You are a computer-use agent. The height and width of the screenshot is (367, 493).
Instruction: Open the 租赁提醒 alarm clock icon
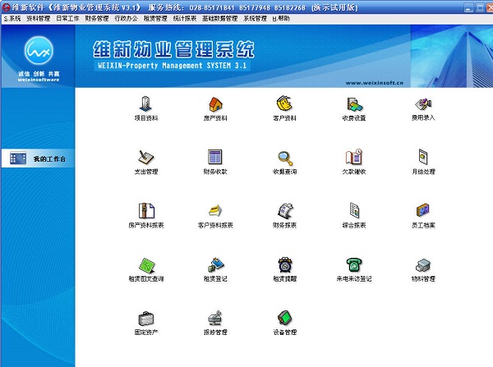click(285, 264)
